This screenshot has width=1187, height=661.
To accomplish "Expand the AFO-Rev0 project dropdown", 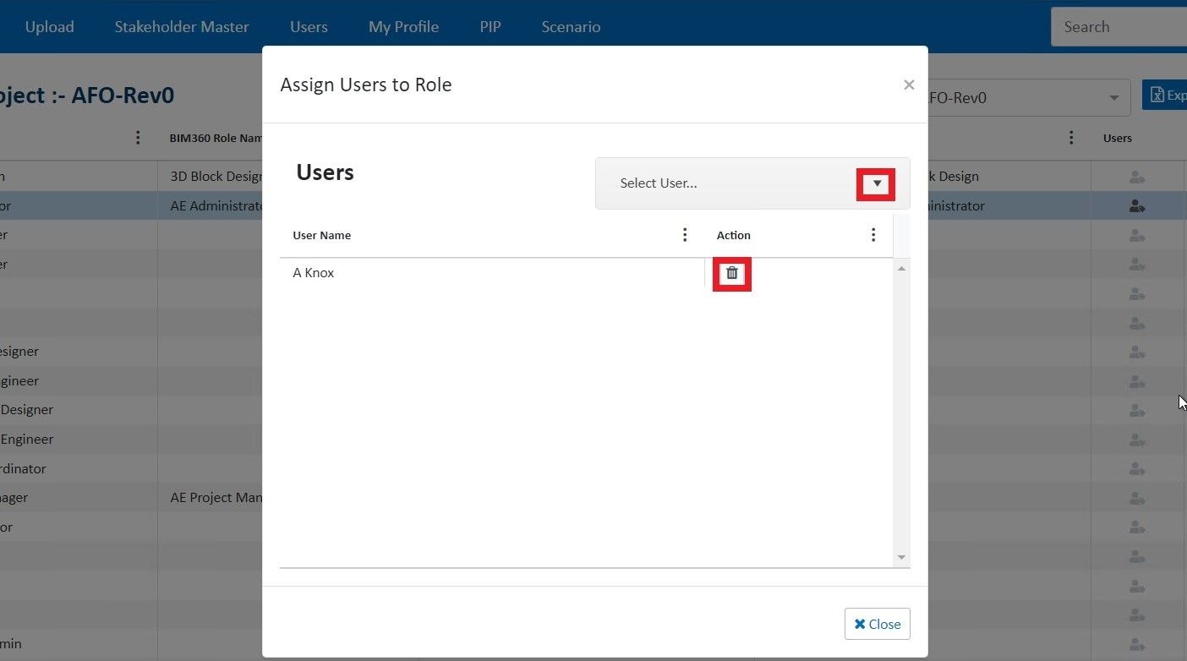I will pos(1113,98).
